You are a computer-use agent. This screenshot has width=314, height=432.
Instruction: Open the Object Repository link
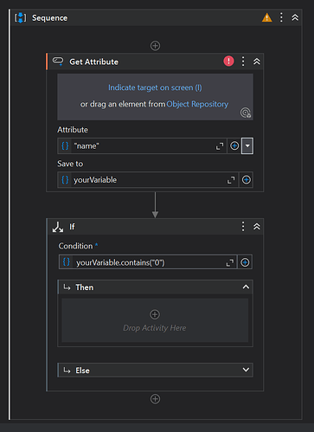coord(197,104)
